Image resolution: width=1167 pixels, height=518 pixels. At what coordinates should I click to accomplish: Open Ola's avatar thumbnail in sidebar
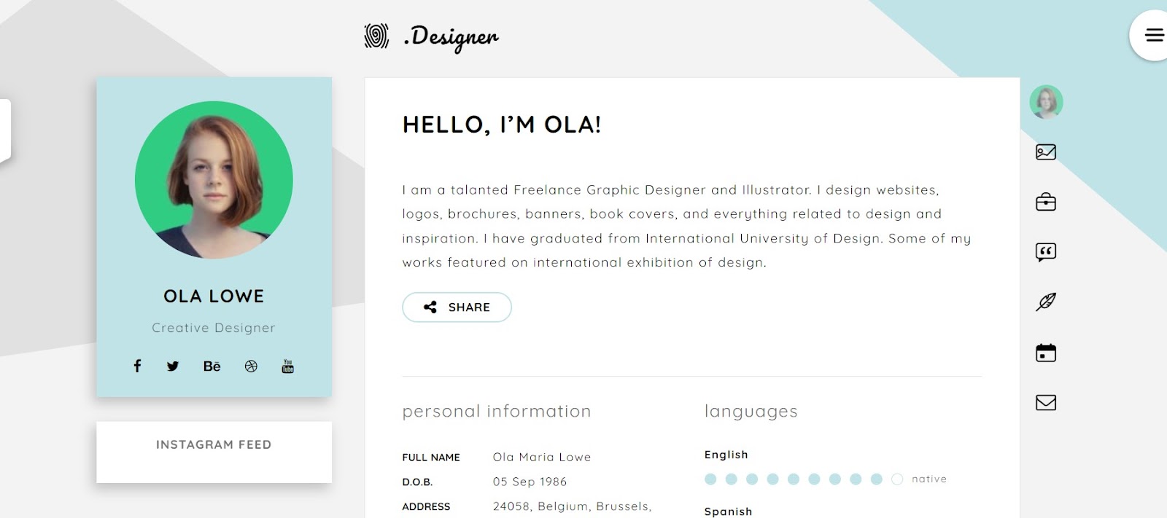(x=1046, y=102)
